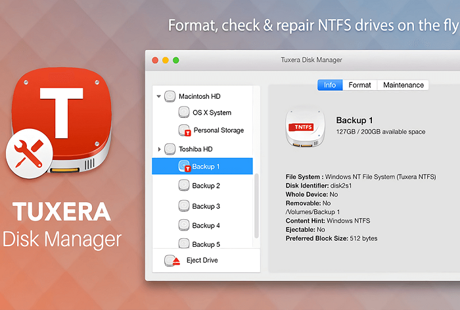Viewport: 460px width, 310px height.
Task: Select OS X System volume label
Action: (212, 113)
